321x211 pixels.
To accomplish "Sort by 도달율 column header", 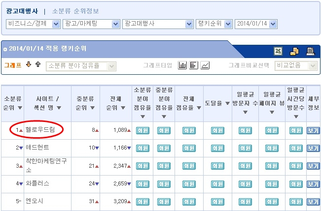I will [x=217, y=103].
